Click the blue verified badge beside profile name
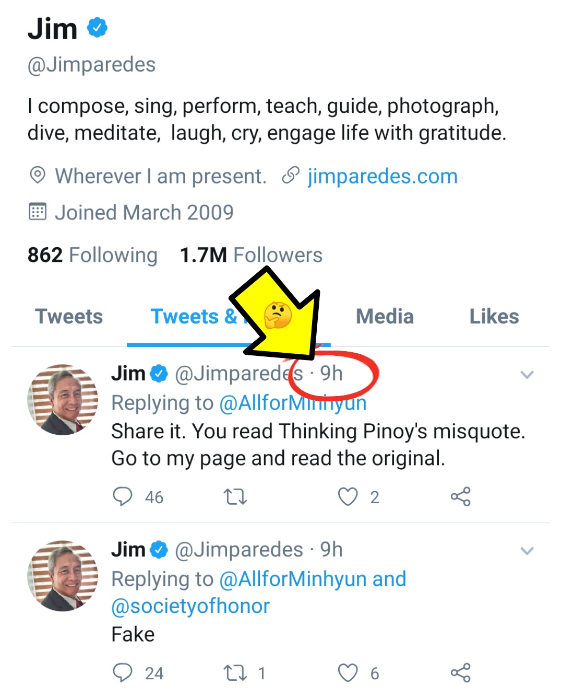Viewport: 562px width, 695px height. tap(97, 27)
